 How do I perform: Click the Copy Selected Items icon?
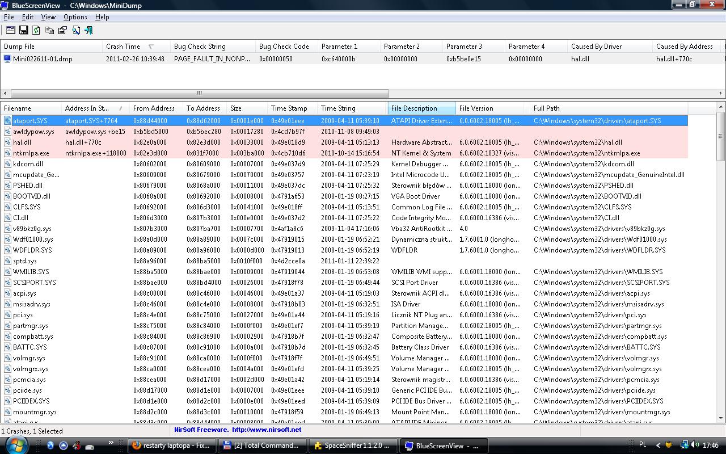coord(49,30)
